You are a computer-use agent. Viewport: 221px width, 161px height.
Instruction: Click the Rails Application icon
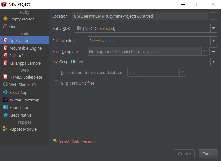(x=5, y=40)
